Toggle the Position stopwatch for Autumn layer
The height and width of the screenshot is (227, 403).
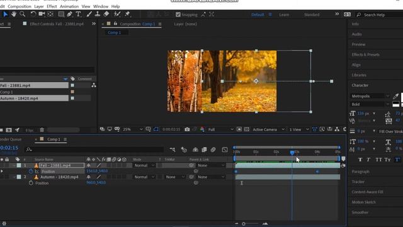point(31,183)
